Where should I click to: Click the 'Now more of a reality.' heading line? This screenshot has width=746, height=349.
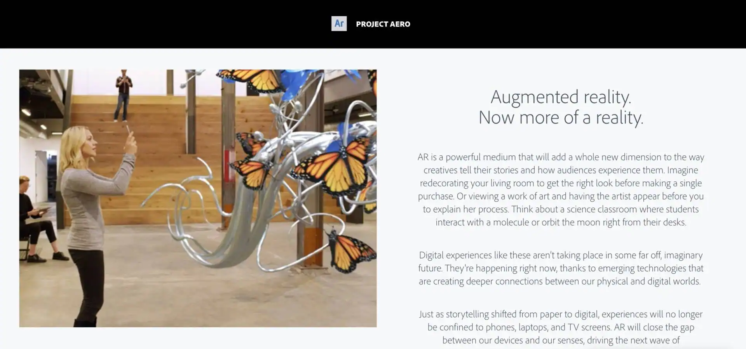pos(561,118)
